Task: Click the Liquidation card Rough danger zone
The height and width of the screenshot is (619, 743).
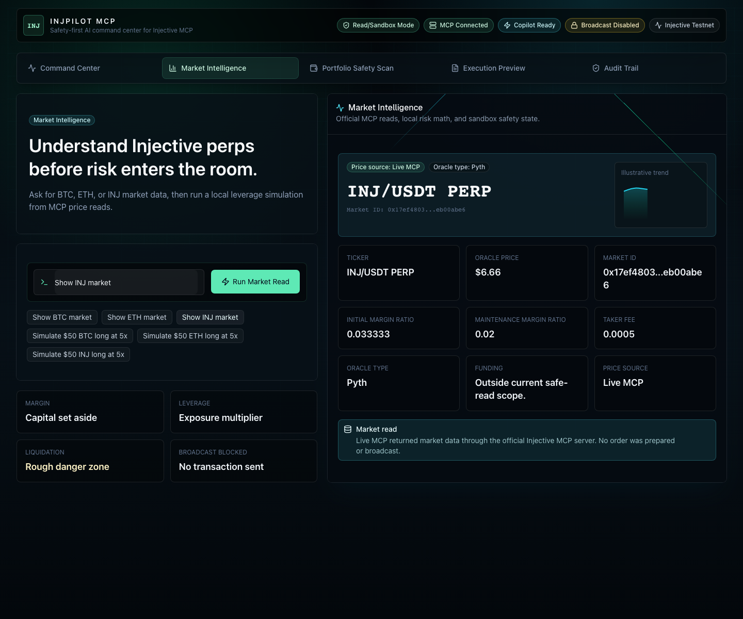Action: click(90, 461)
